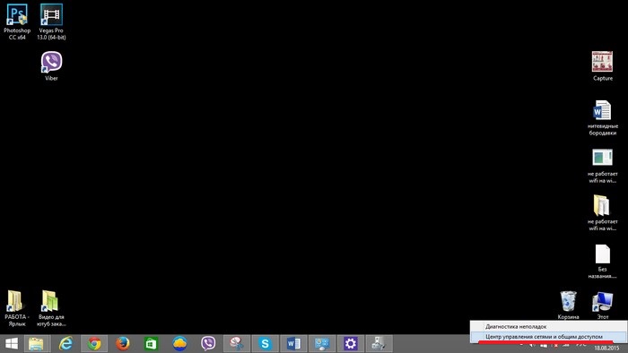
Task: Select the Viber desktop shortcut
Action: point(51,66)
